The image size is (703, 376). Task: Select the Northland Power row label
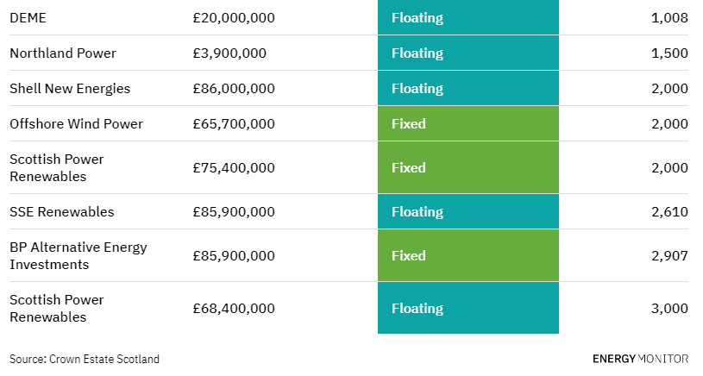(x=63, y=53)
